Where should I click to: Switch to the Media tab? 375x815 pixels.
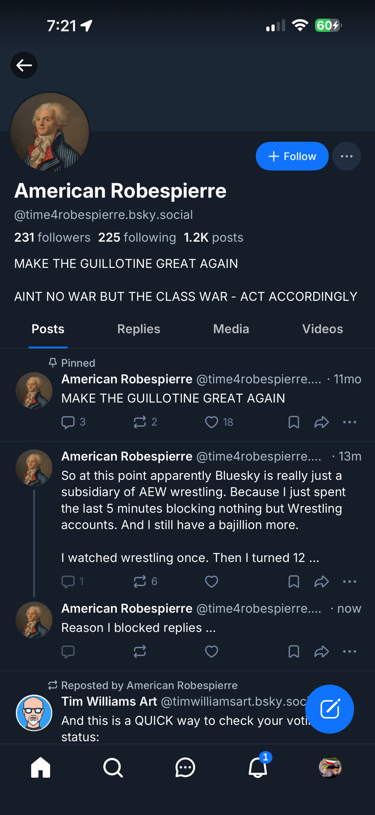click(x=231, y=329)
